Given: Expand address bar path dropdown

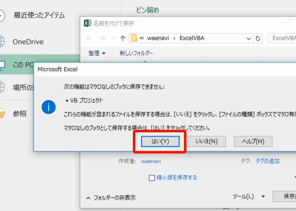Looking at the screenshot, I should [249, 38].
